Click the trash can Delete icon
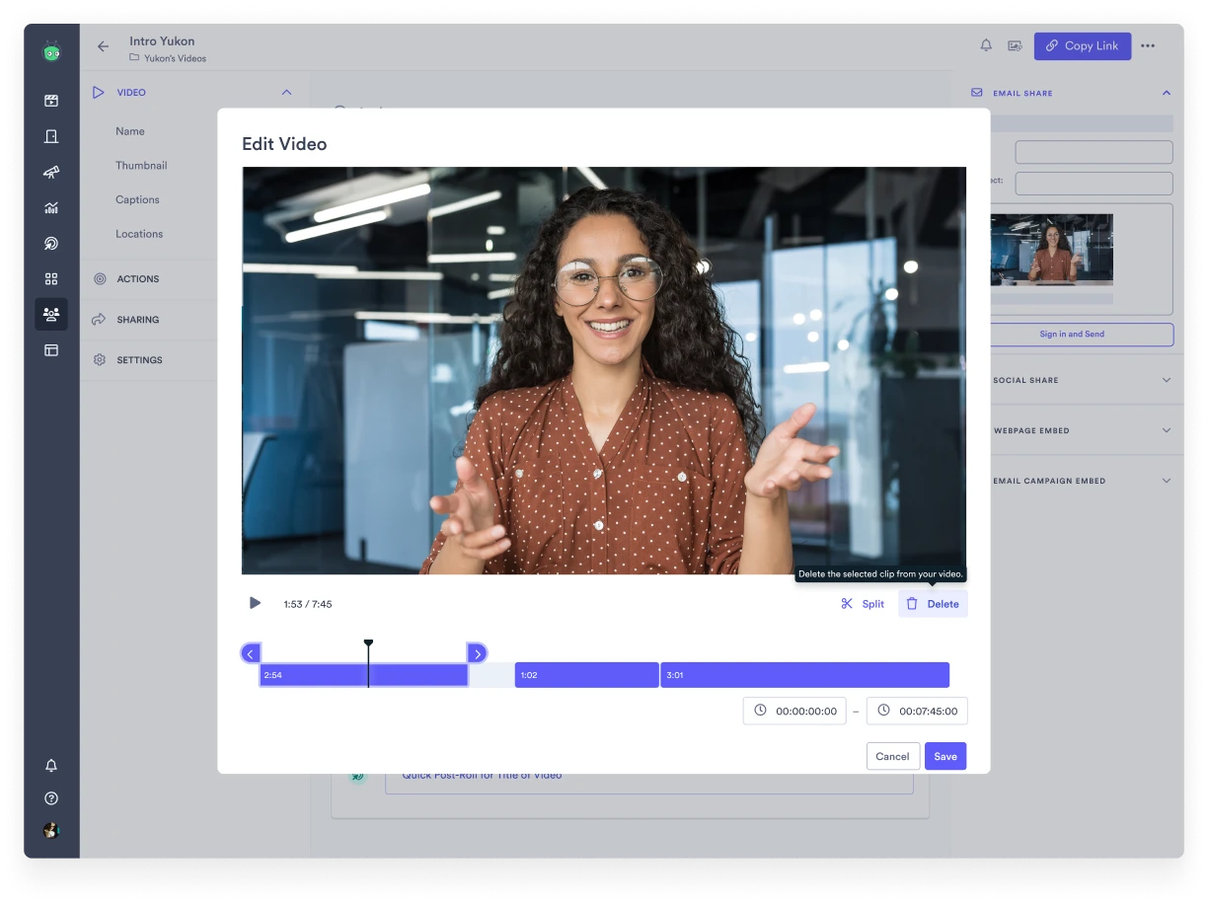Viewport: 1208px width, 906px height. pos(912,604)
